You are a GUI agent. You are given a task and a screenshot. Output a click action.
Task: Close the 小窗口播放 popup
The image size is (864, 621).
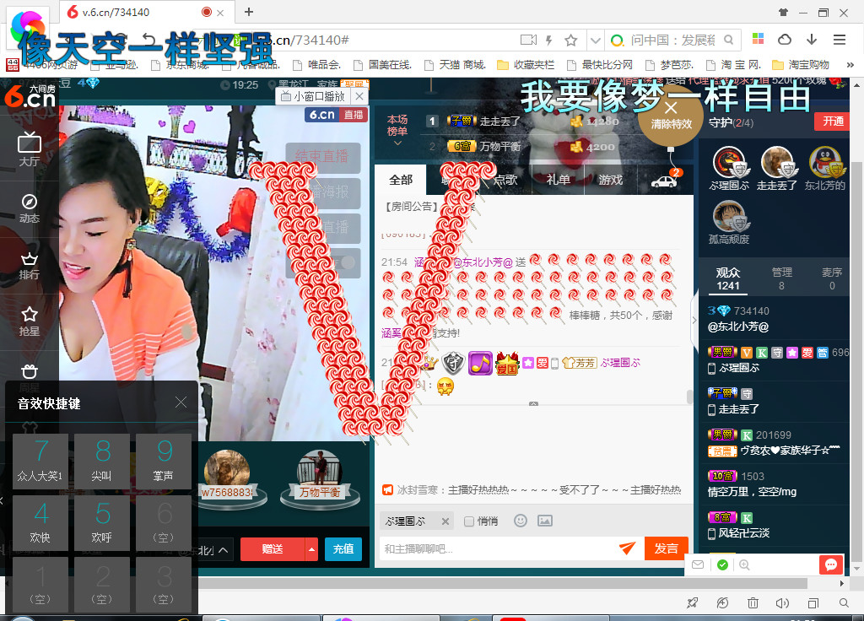tap(359, 96)
